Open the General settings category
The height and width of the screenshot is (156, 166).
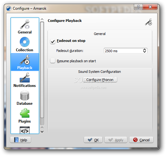(25, 27)
